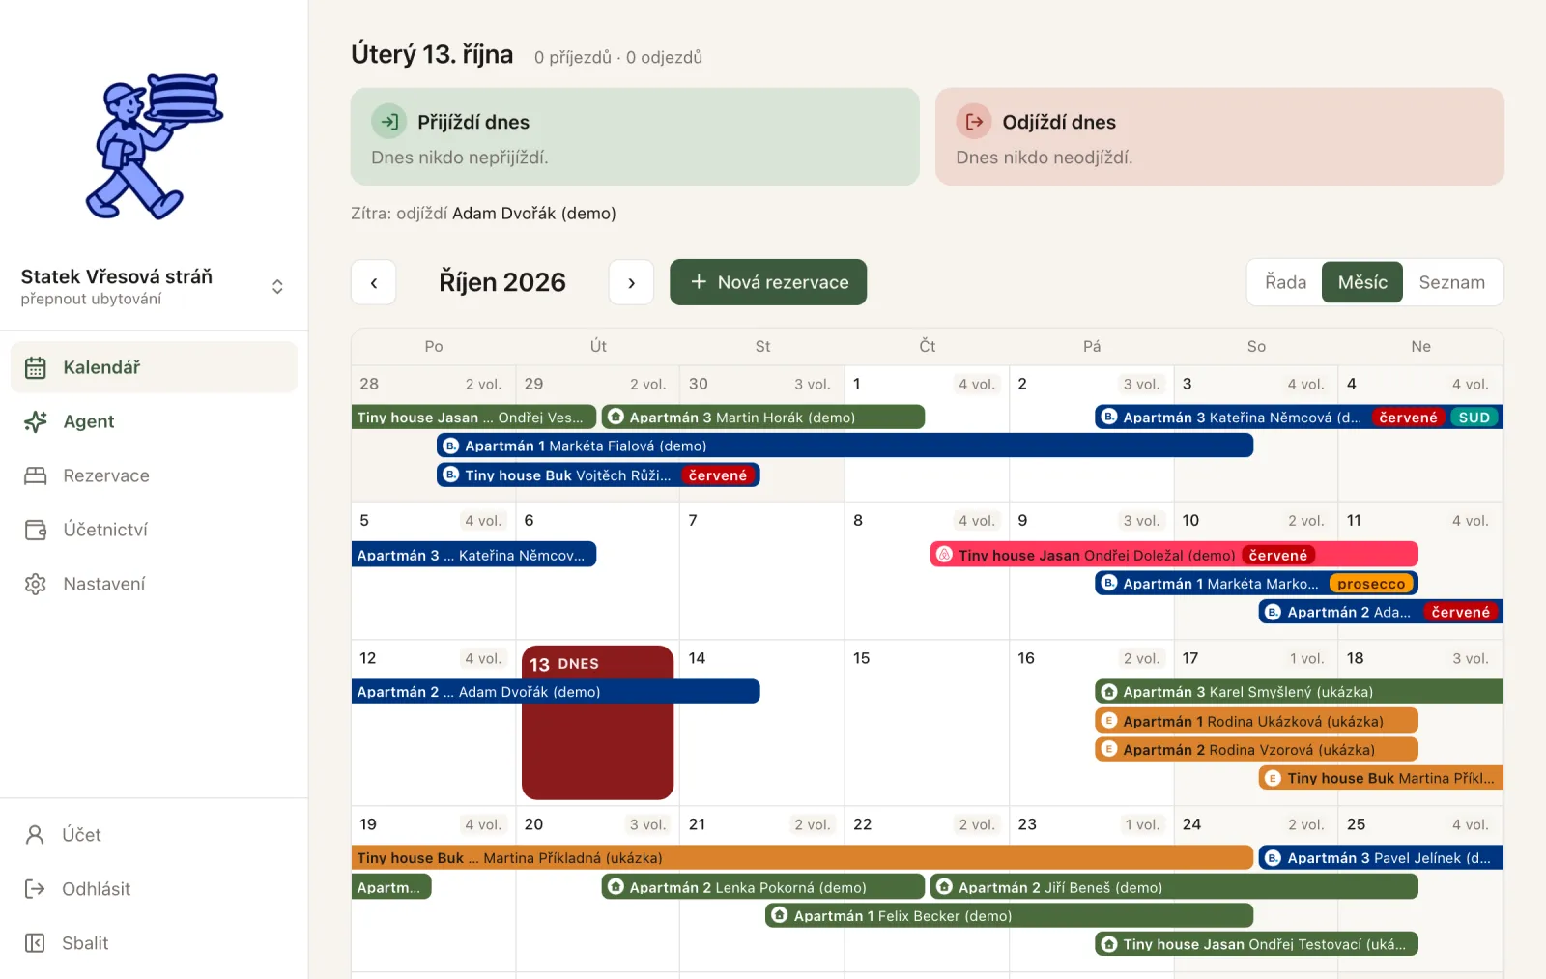Open Apartmán 2 Lenka Pokorná reservation
1546x979 pixels.
tap(763, 887)
